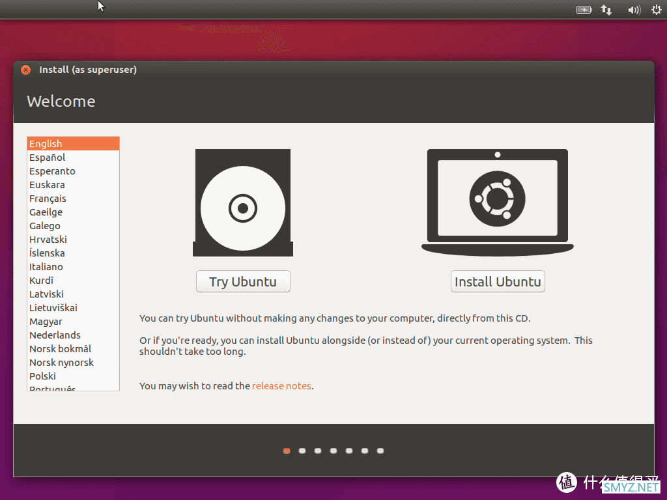This screenshot has height=500, width=667.
Task: Select Español language
Action: click(x=73, y=158)
